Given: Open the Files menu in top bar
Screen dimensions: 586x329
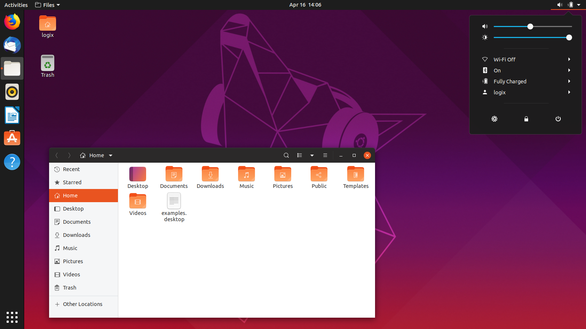Looking at the screenshot, I should pos(47,5).
